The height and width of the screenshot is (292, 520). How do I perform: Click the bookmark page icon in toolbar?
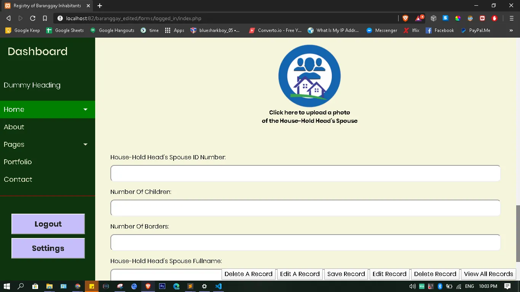tap(45, 18)
